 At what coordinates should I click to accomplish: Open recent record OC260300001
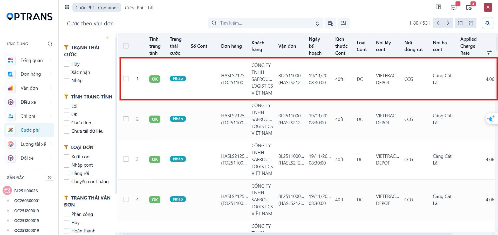pos(27,201)
